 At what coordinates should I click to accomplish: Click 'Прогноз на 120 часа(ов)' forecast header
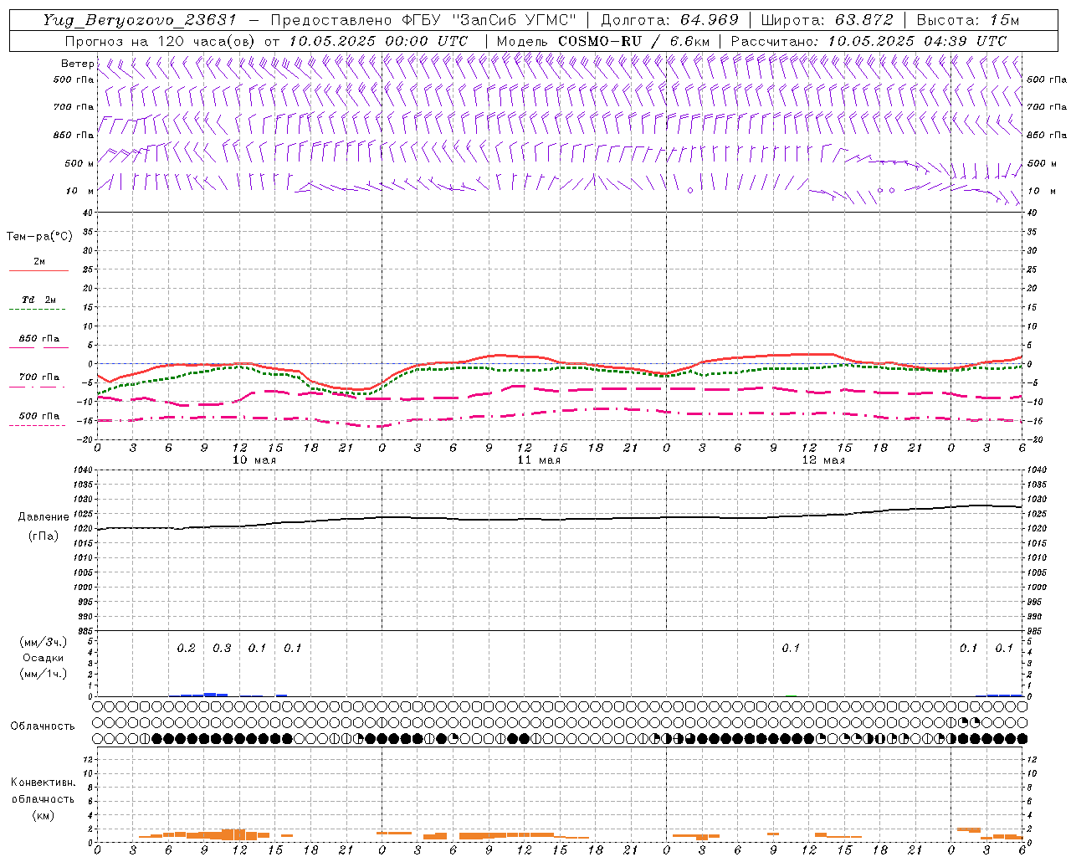click(161, 41)
